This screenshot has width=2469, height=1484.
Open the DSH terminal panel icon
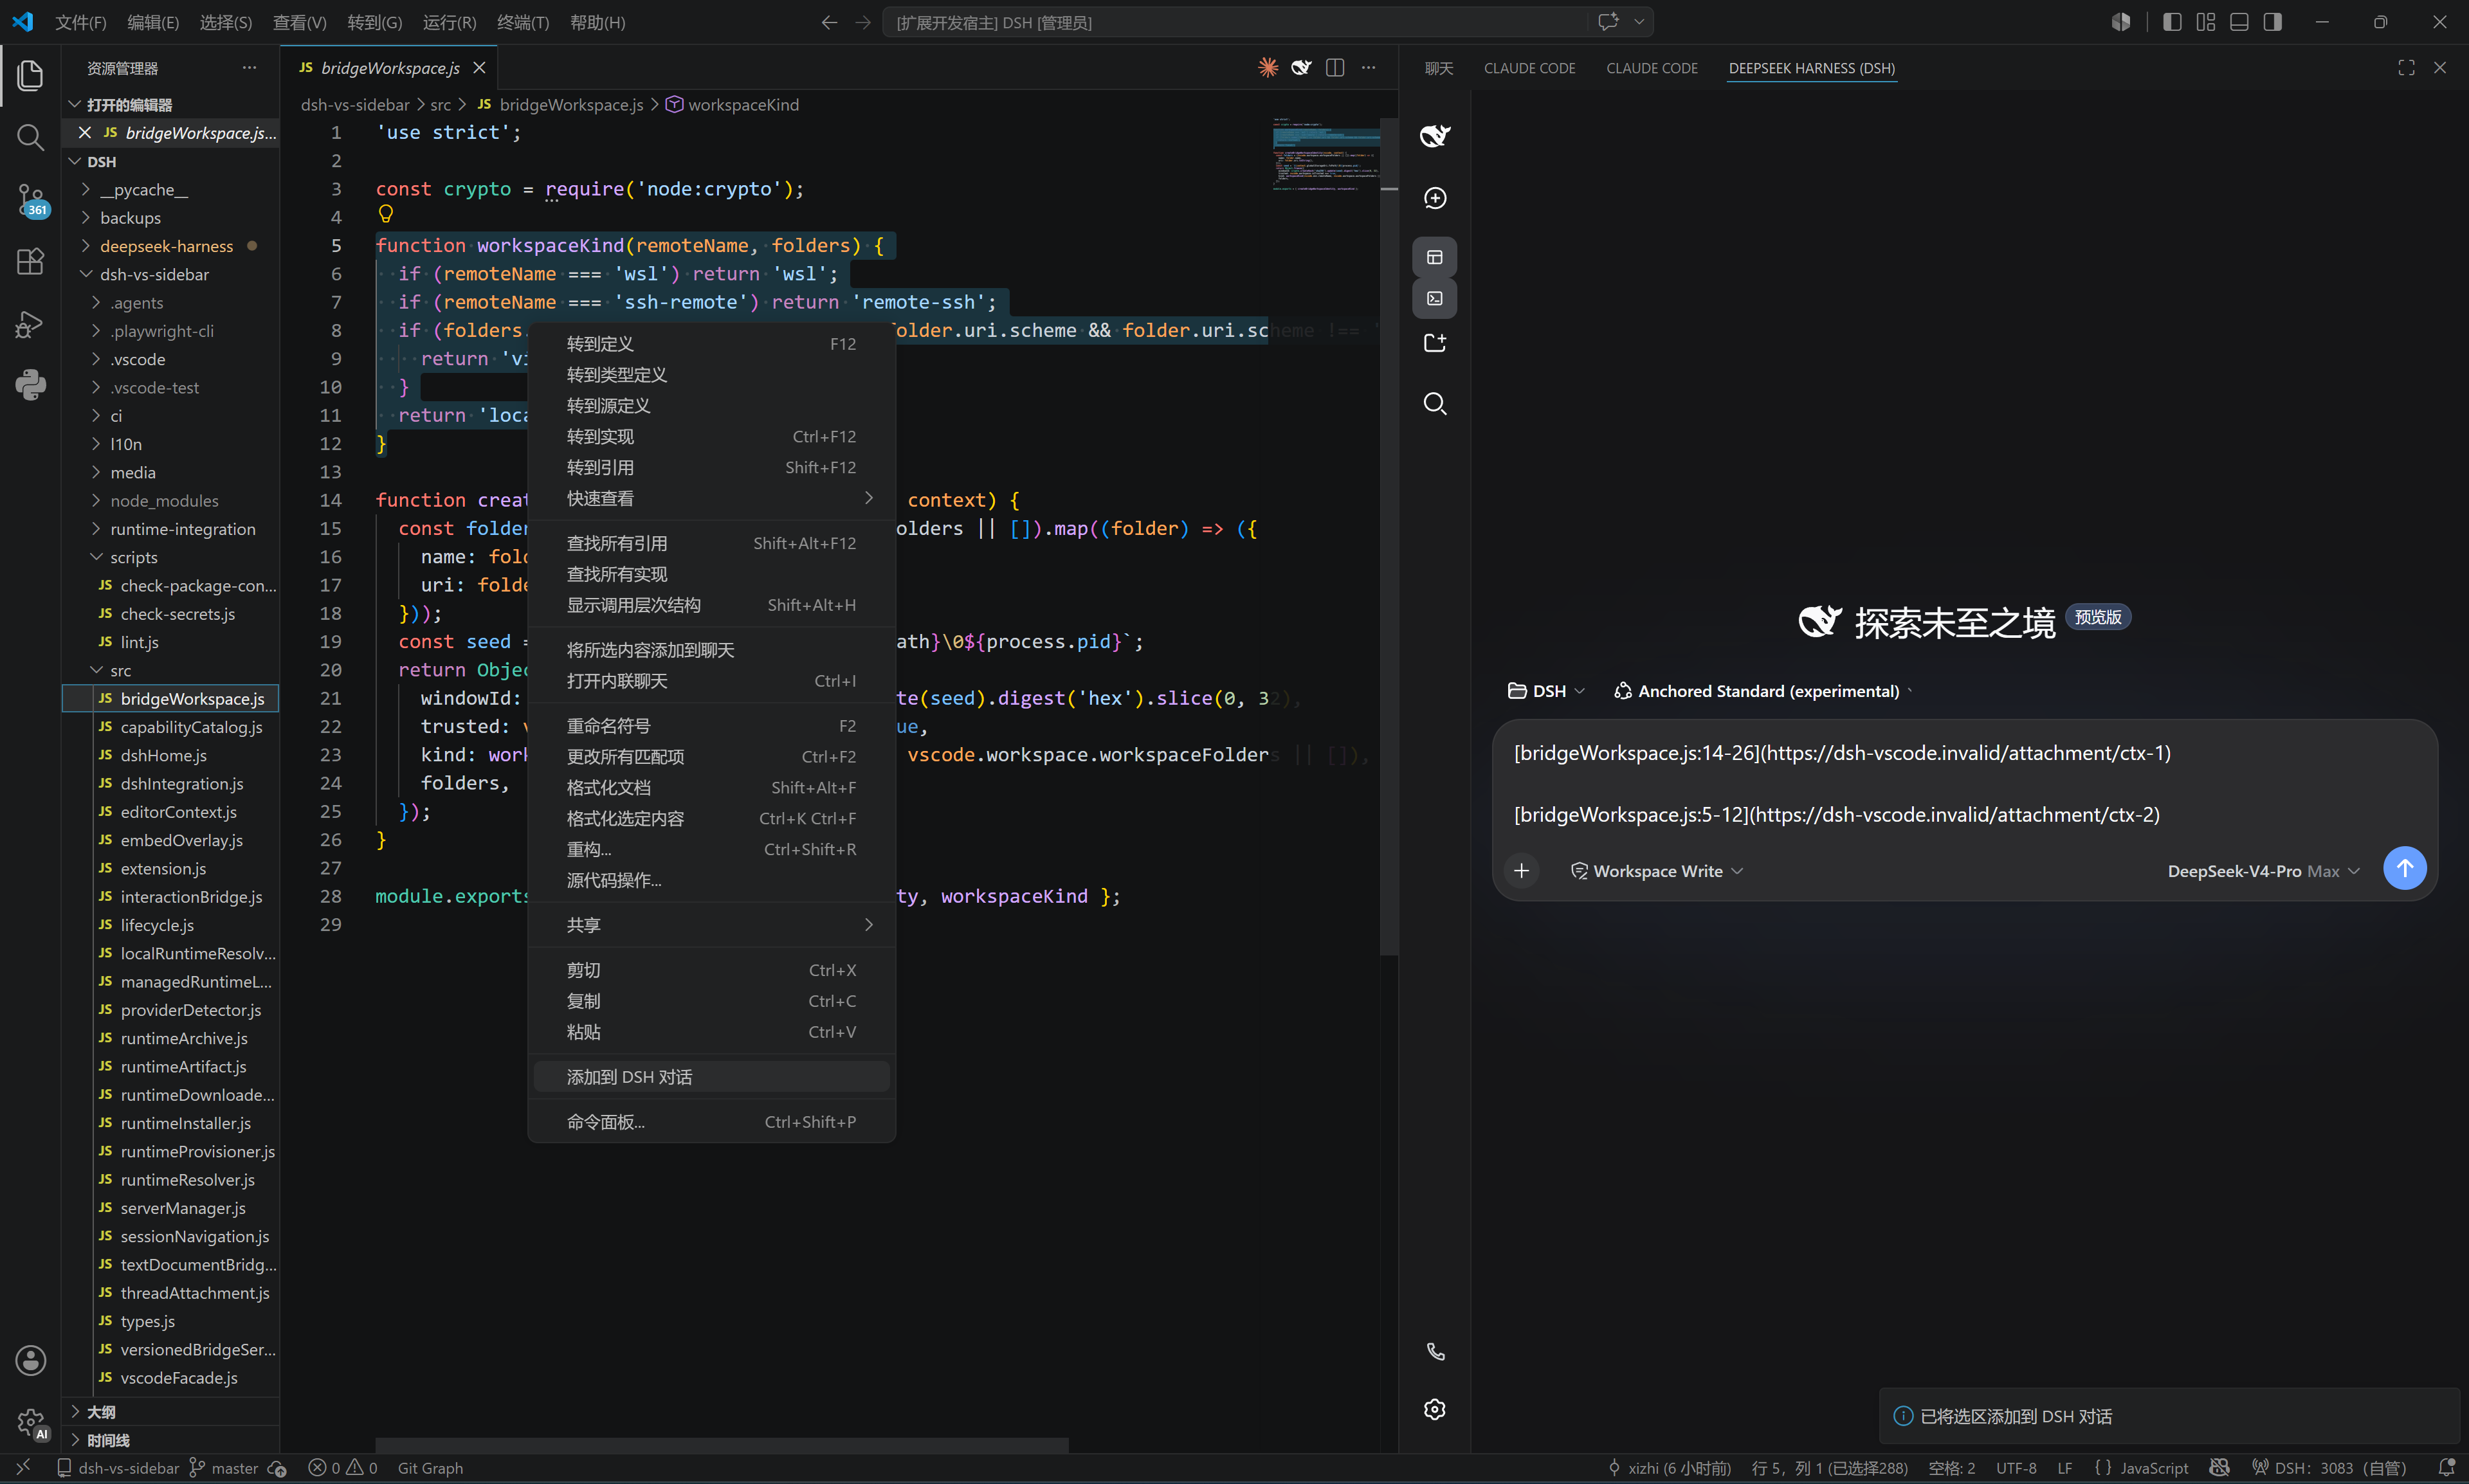(x=1435, y=299)
